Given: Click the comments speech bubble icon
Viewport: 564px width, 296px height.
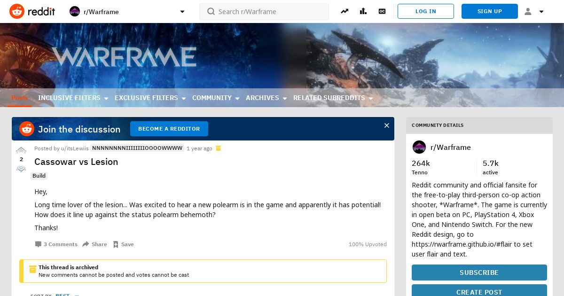Looking at the screenshot, I should [x=38, y=244].
